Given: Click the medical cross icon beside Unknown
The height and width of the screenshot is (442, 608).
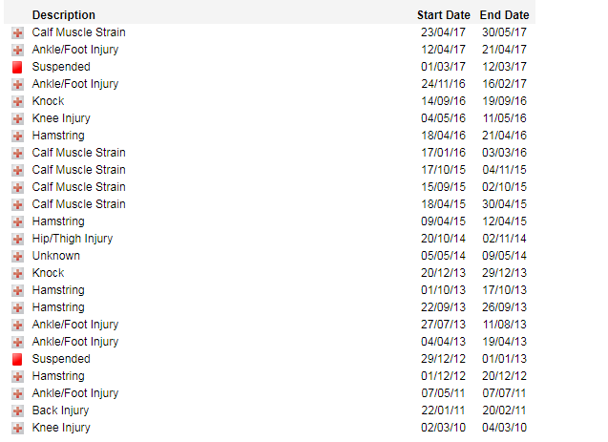Looking at the screenshot, I should (x=17, y=257).
